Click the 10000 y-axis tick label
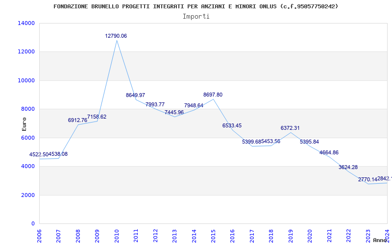This screenshot has width=392, height=245. [26, 80]
